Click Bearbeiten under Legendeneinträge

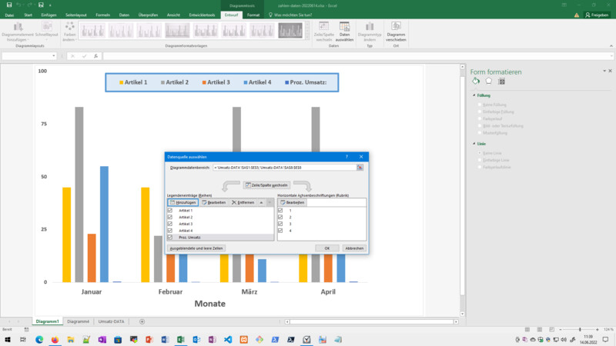(x=214, y=202)
